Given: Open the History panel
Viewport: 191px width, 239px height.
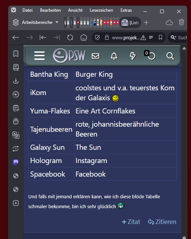Looking at the screenshot, I should click(x=16, y=94).
